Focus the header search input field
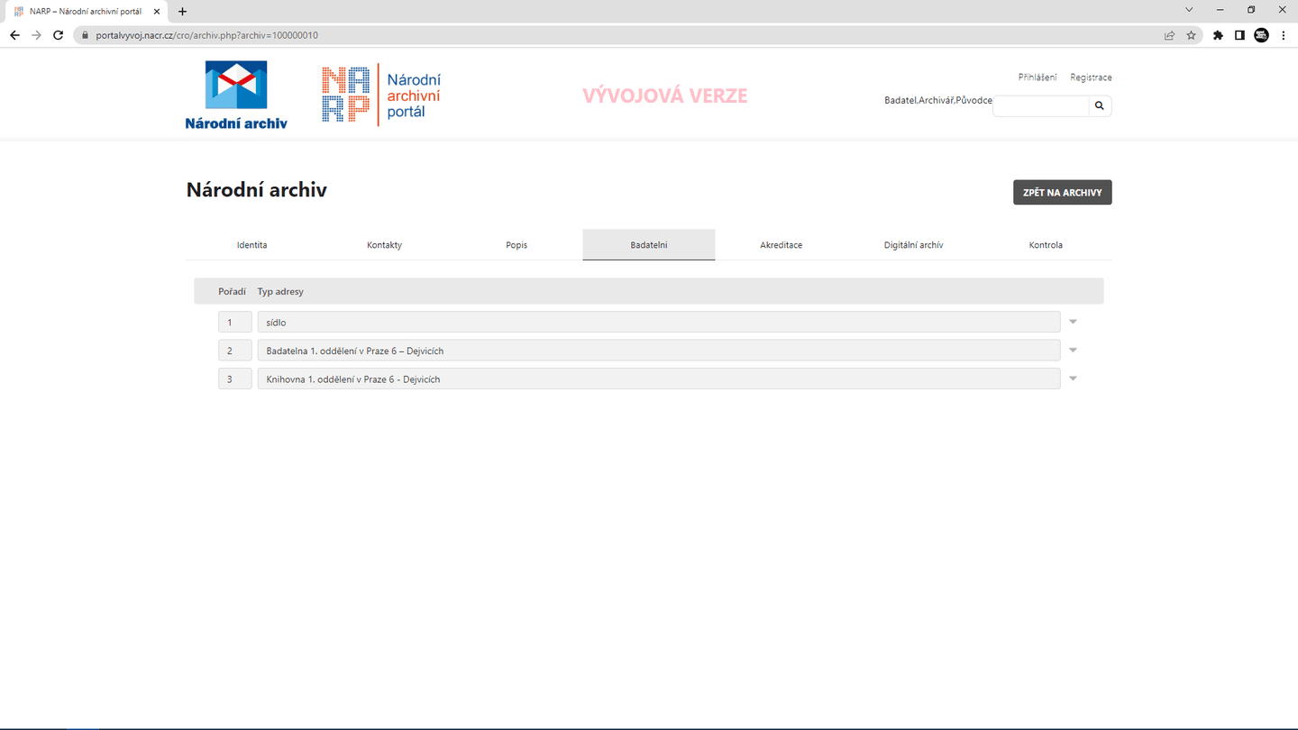The width and height of the screenshot is (1298, 730). [x=1041, y=106]
